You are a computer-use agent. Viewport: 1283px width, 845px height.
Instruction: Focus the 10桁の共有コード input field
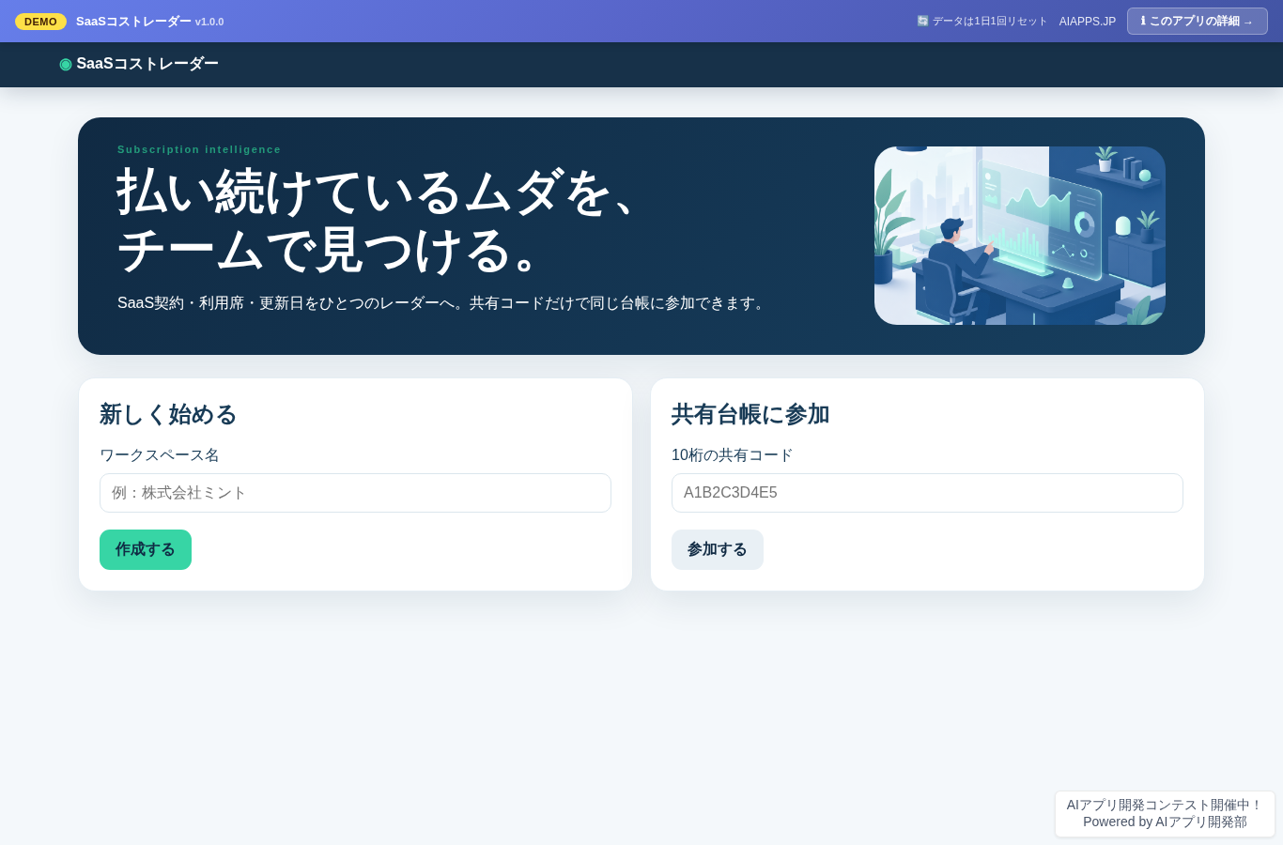pyautogui.click(x=927, y=493)
